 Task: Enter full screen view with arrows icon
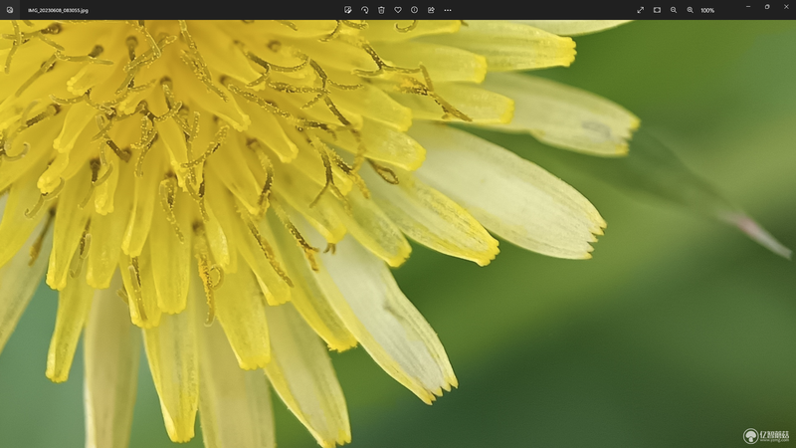click(x=640, y=10)
